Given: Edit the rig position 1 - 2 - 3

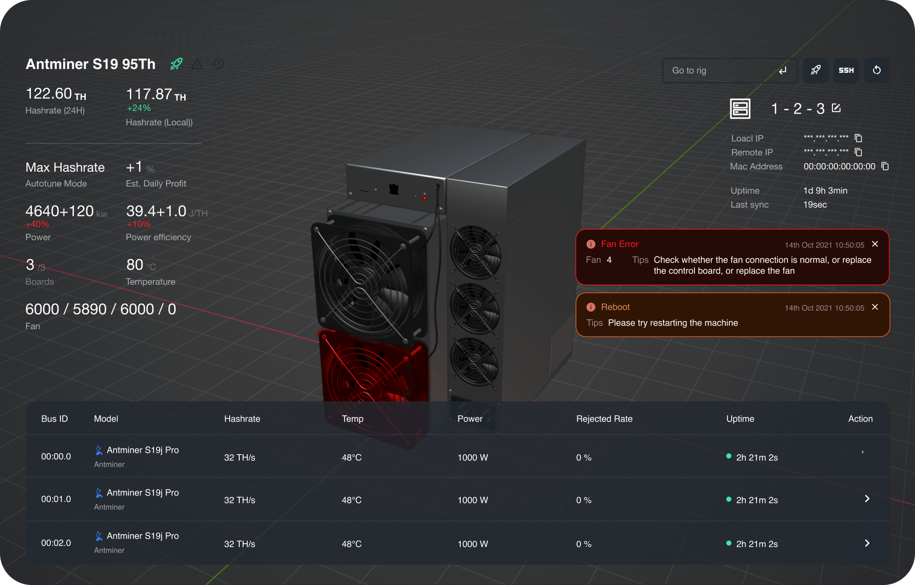Looking at the screenshot, I should pos(836,108).
